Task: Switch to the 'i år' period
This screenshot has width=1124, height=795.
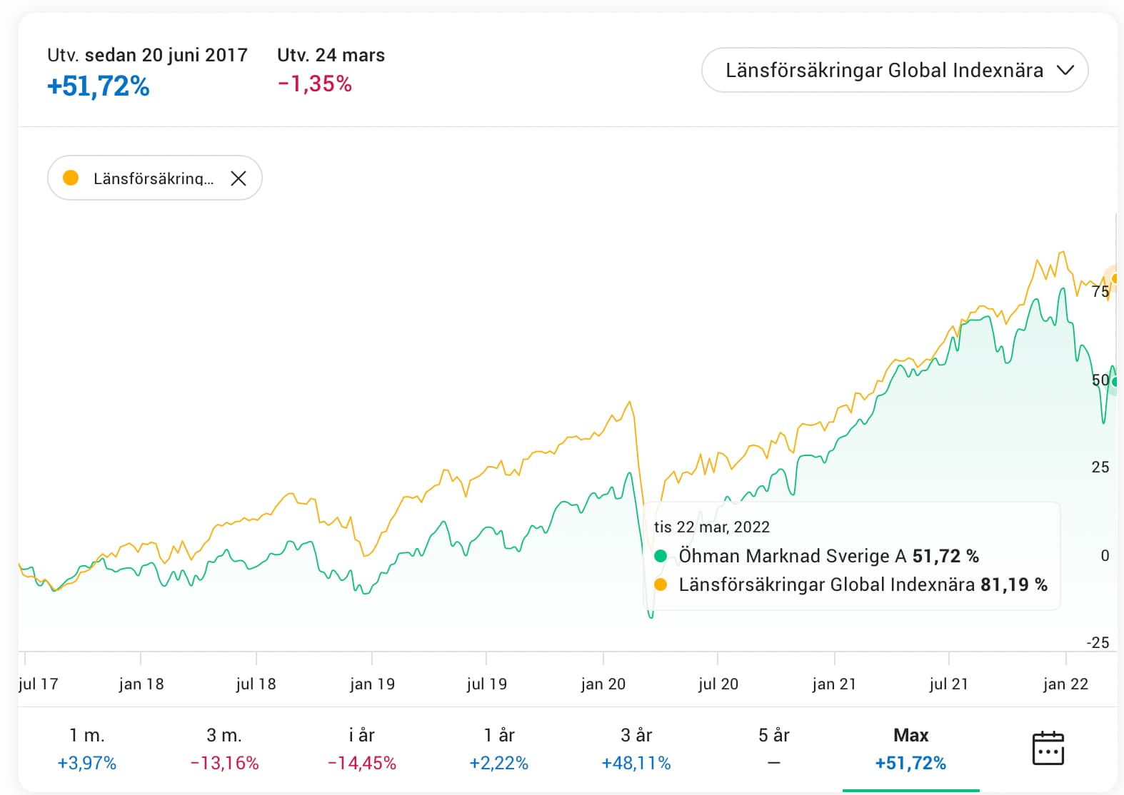Action: pos(361,749)
